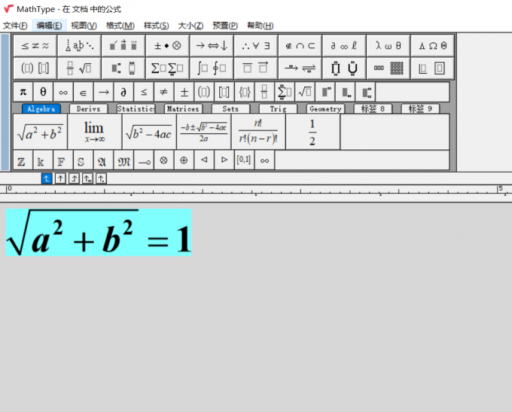Insert the limit to infinity expression
This screenshot has height=412, width=512.
pyautogui.click(x=94, y=133)
